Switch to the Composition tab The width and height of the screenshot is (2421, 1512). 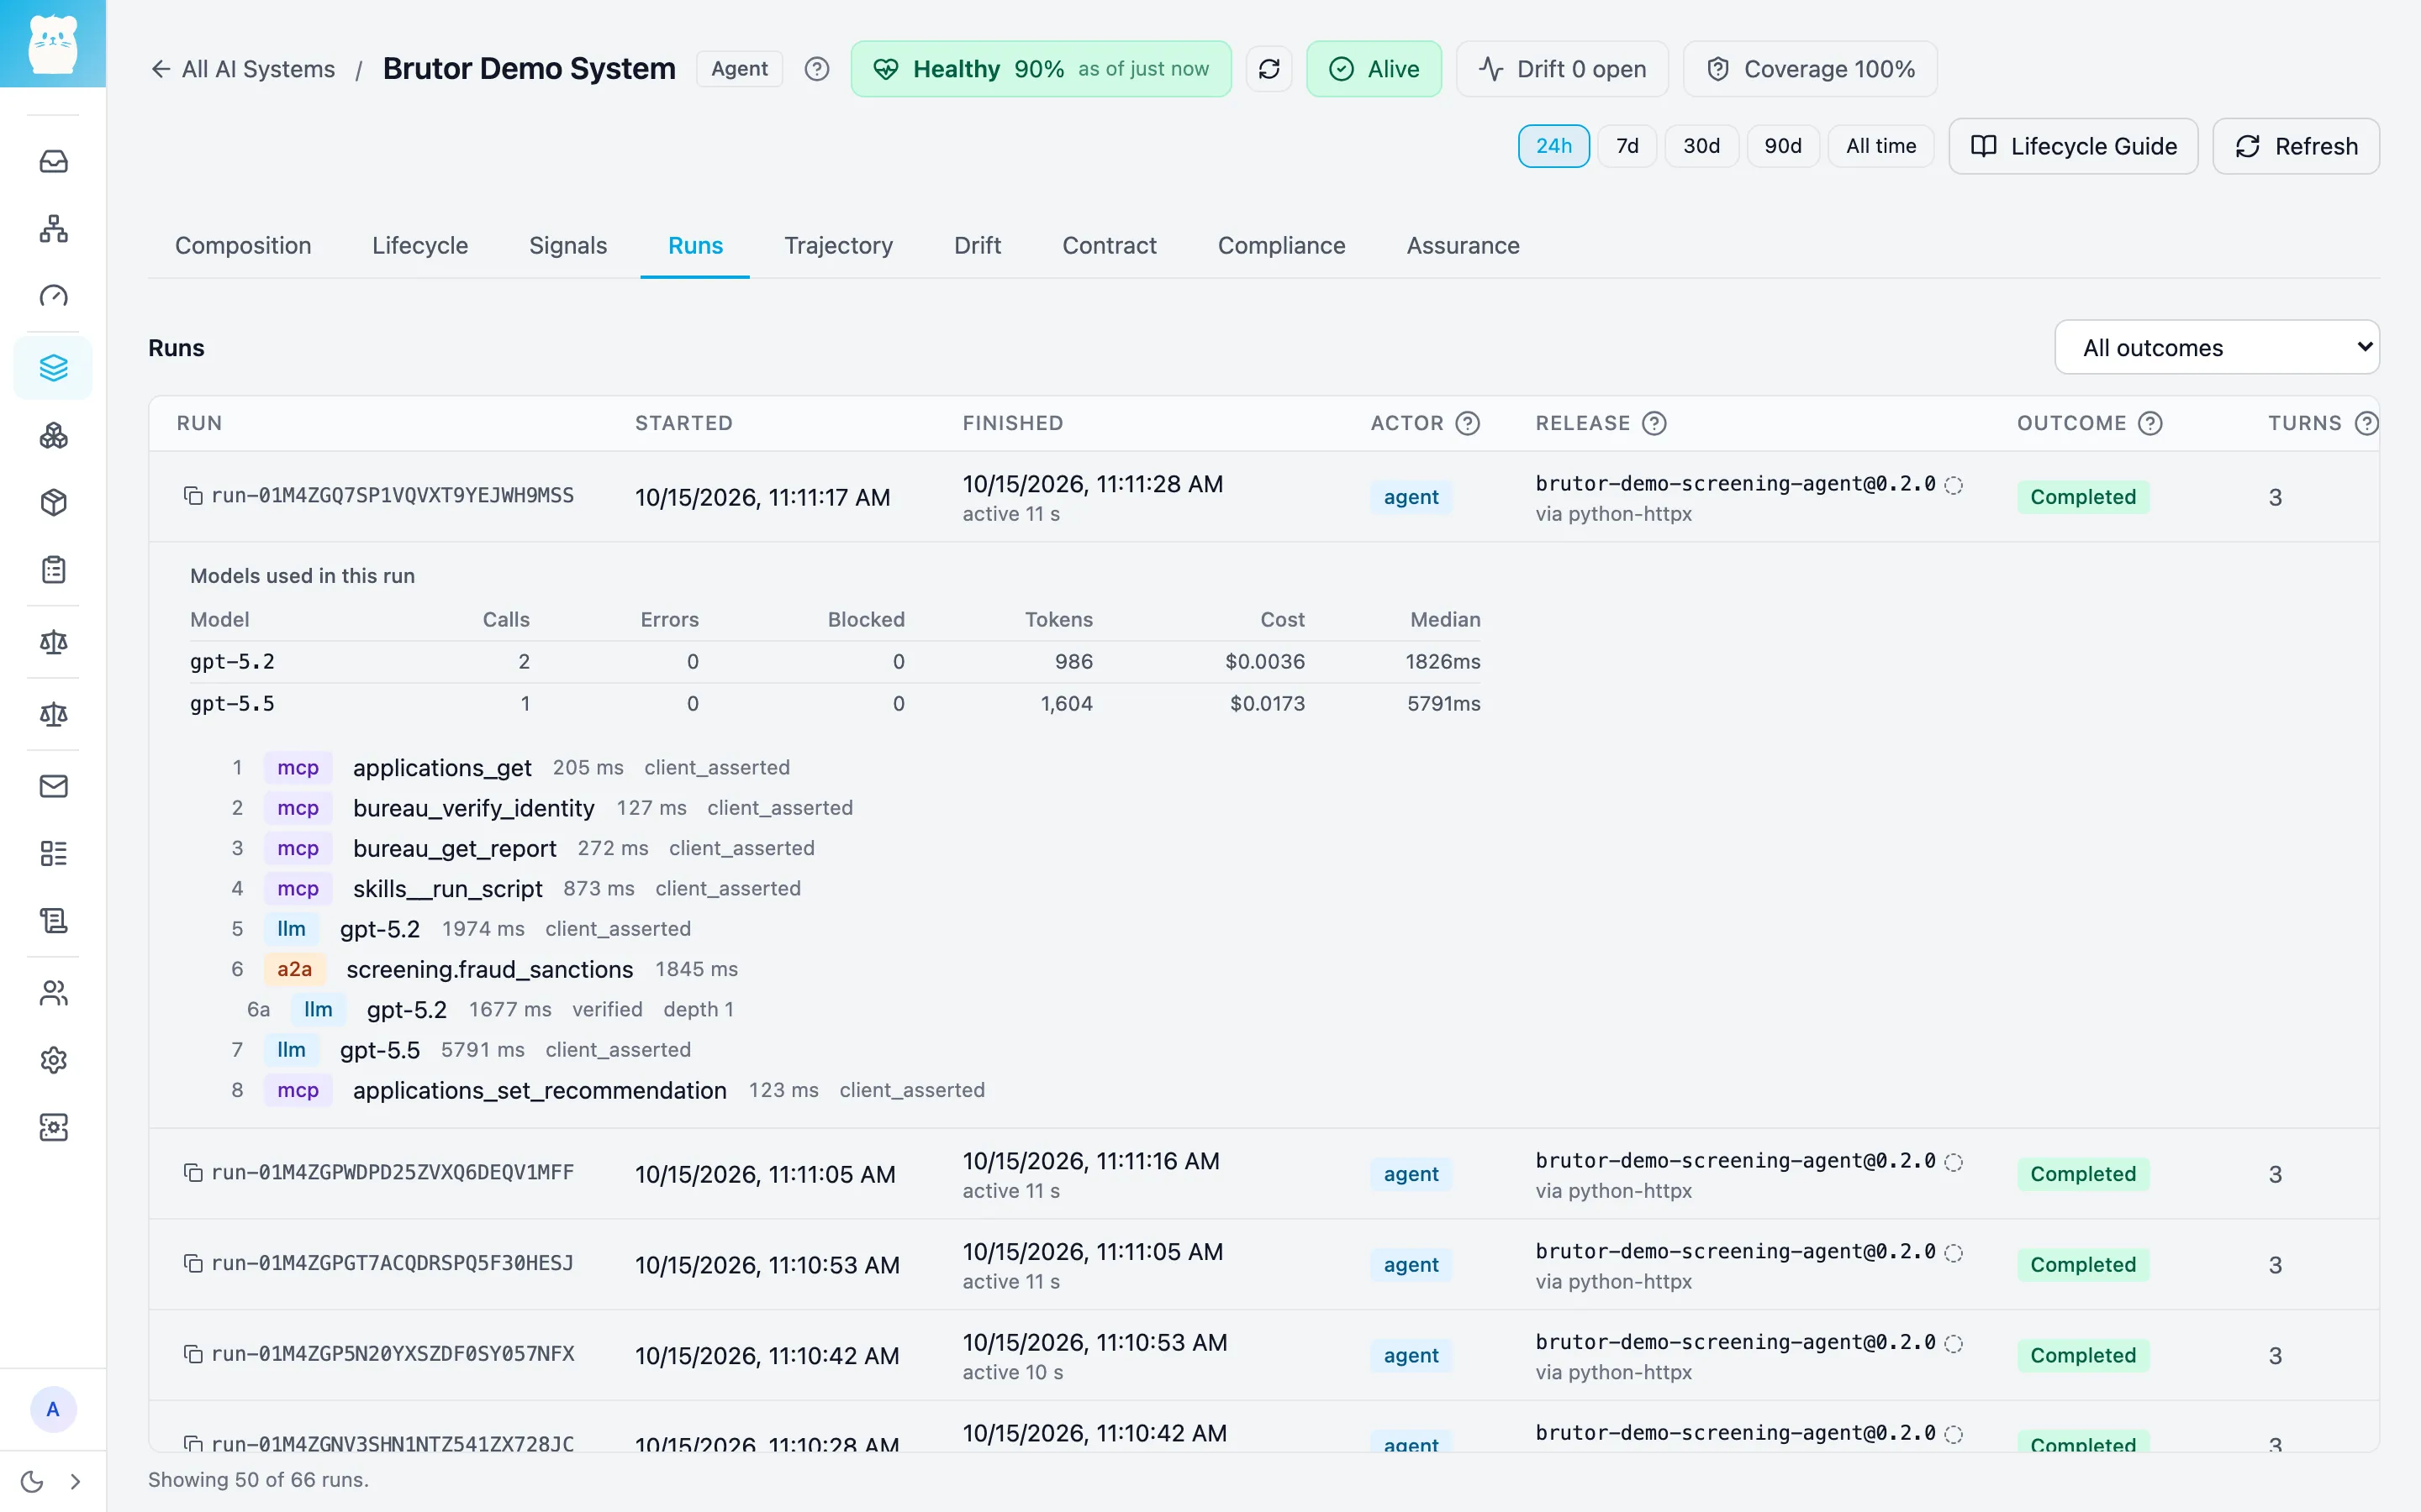click(x=243, y=245)
